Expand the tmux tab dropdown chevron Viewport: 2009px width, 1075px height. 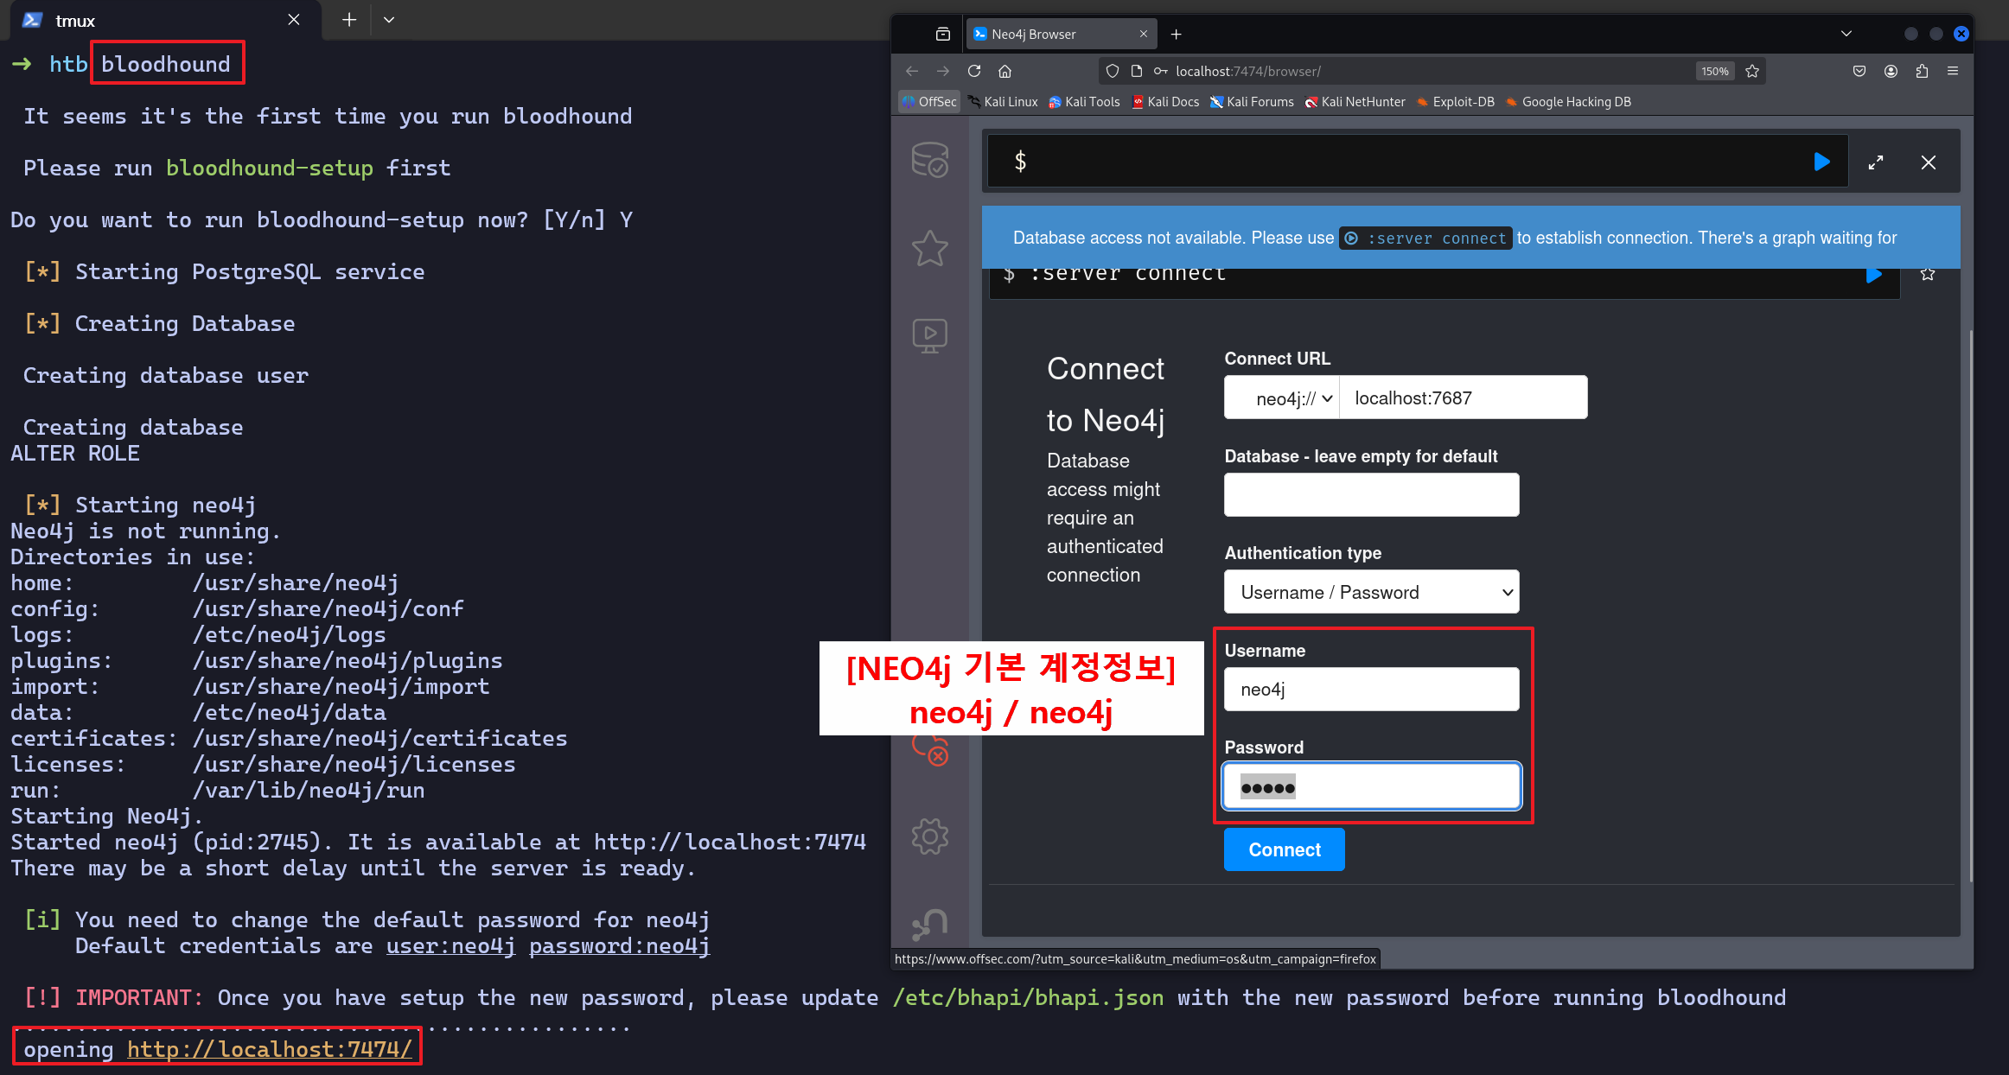pos(389,20)
